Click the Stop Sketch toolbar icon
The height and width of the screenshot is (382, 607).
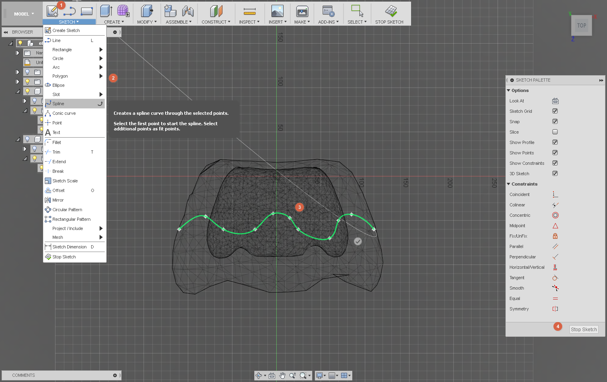pyautogui.click(x=391, y=11)
